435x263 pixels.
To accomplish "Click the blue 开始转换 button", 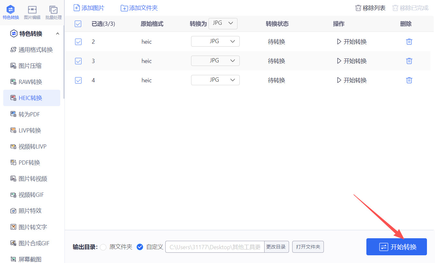I will pos(397,247).
